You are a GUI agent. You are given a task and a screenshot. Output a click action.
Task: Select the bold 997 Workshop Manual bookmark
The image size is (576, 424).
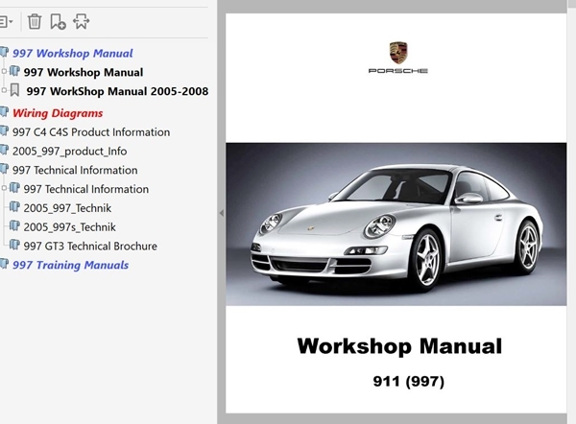tap(84, 72)
